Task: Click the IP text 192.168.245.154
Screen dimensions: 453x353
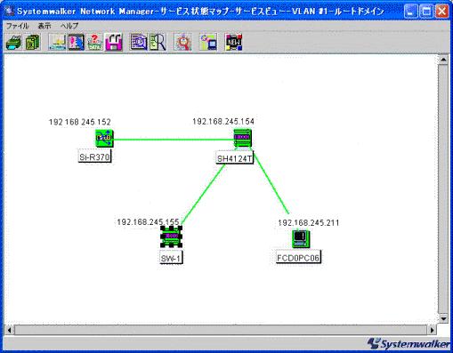Action: click(x=223, y=122)
